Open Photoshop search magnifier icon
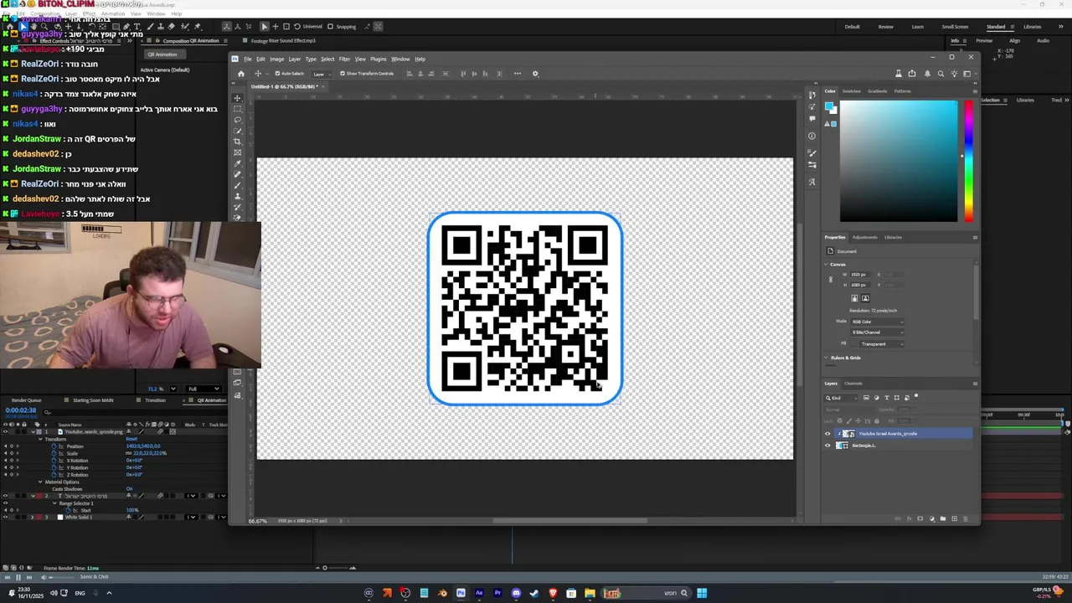Image resolution: width=1072 pixels, height=603 pixels. coord(941,74)
